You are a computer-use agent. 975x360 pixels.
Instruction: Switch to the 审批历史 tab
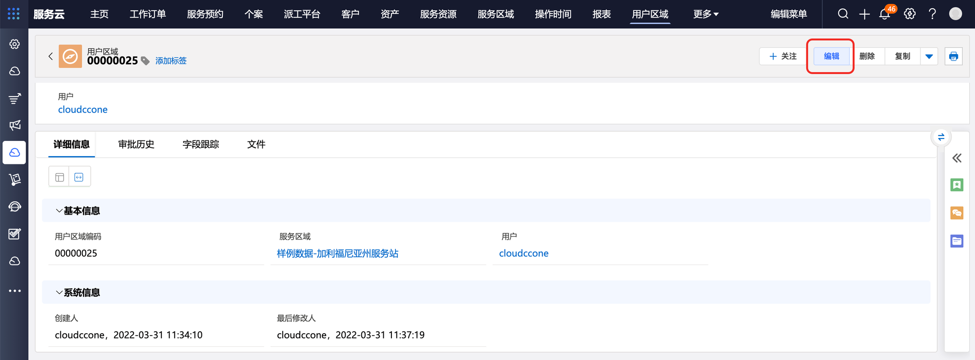tap(136, 144)
